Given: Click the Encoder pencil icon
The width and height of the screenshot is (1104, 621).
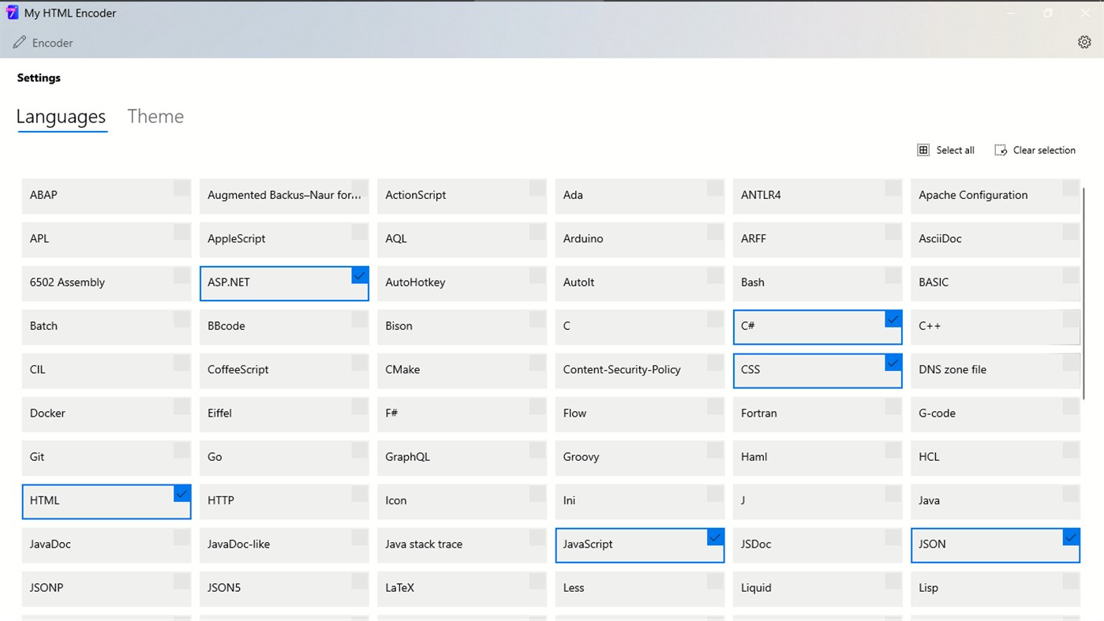Looking at the screenshot, I should (x=20, y=43).
